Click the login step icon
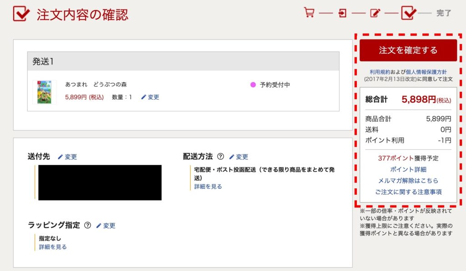466x271 pixels. click(342, 13)
